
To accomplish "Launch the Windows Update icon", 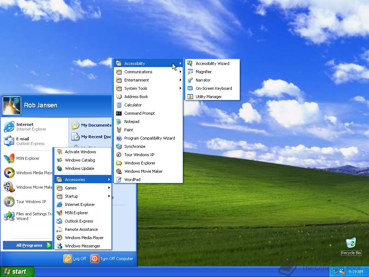I will (x=59, y=168).
